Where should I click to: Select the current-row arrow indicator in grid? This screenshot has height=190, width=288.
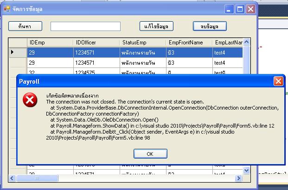click(x=13, y=52)
